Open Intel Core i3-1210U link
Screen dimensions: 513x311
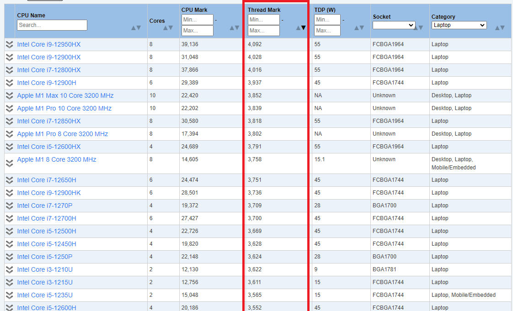coord(45,269)
